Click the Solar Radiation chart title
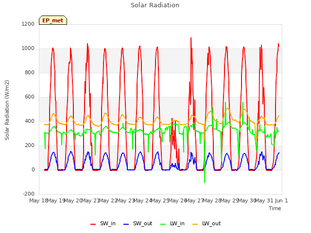The image size is (311, 233). [155, 5]
